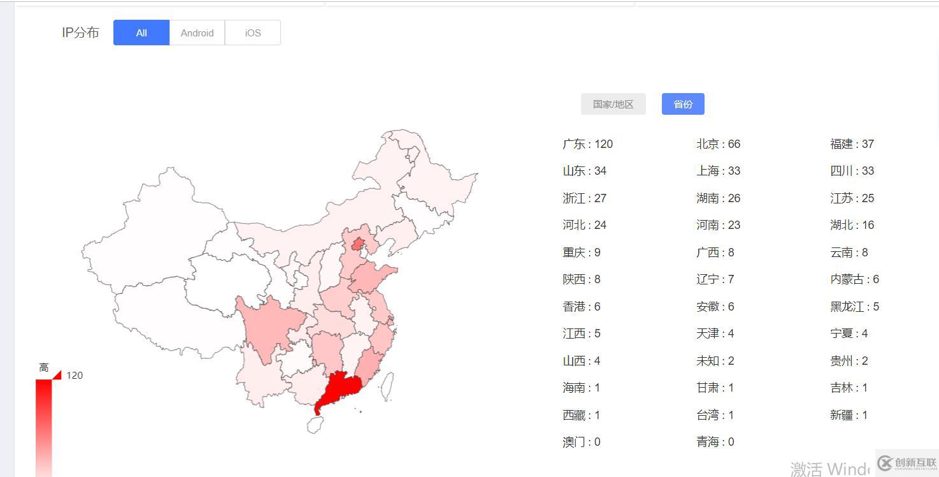Click the 国家/地区 button

pyautogui.click(x=613, y=104)
